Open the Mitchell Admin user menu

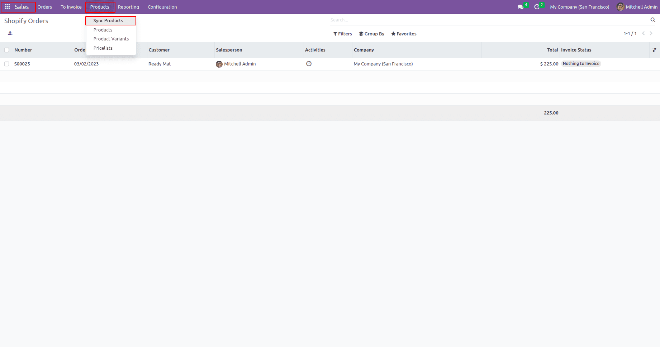tap(637, 7)
